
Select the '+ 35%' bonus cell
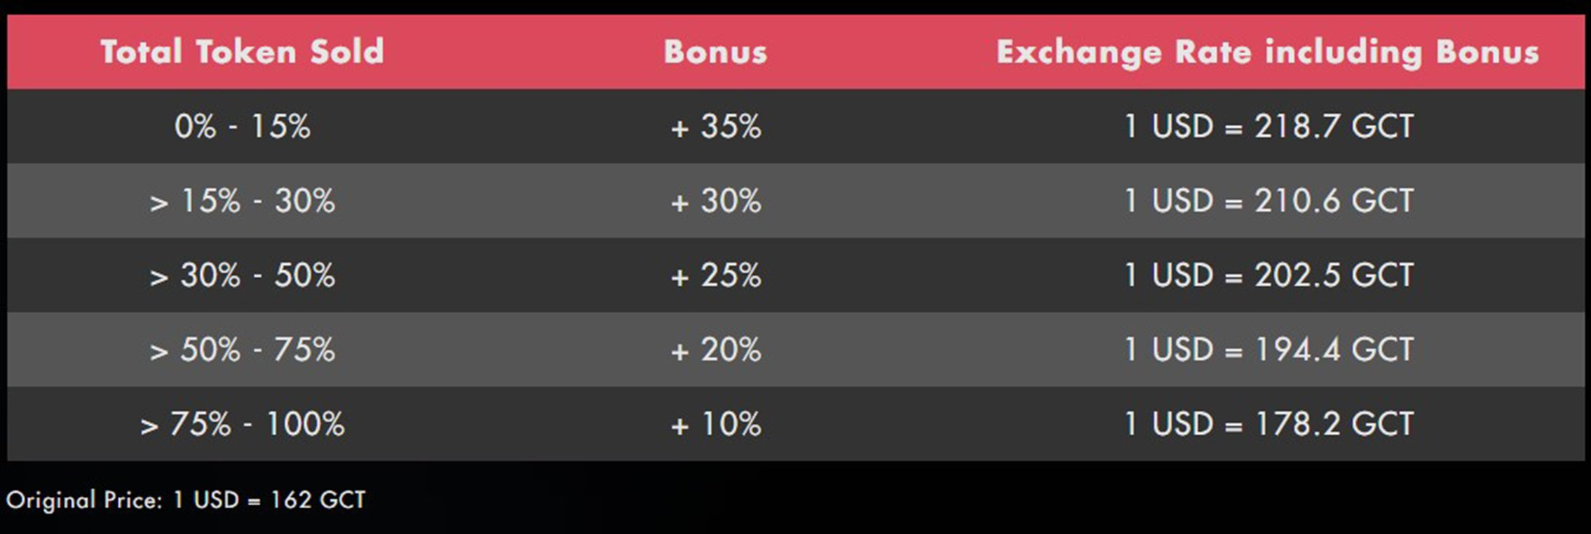[x=715, y=127]
